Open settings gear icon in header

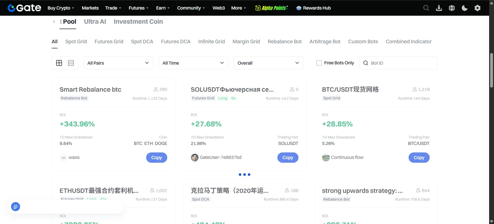click(478, 8)
